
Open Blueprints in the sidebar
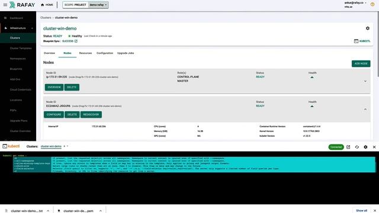pyautogui.click(x=16, y=69)
